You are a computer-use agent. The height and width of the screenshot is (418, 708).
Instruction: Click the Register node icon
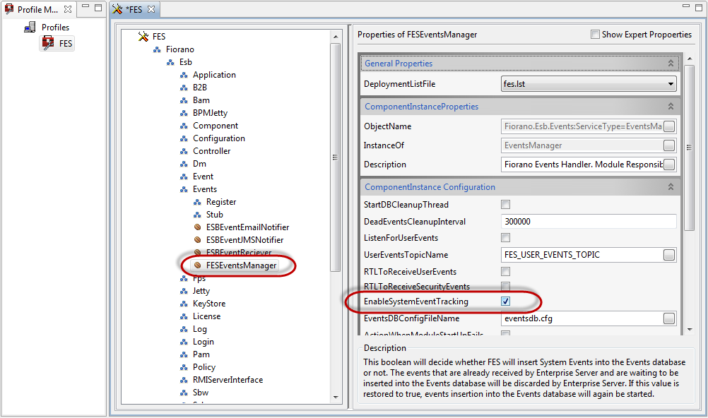(x=197, y=202)
